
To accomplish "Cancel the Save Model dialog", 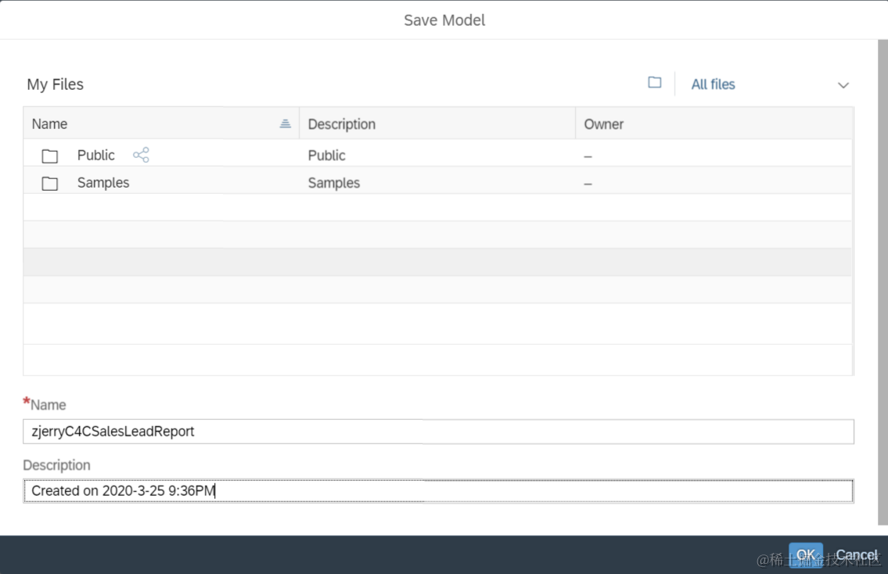I will (x=857, y=555).
